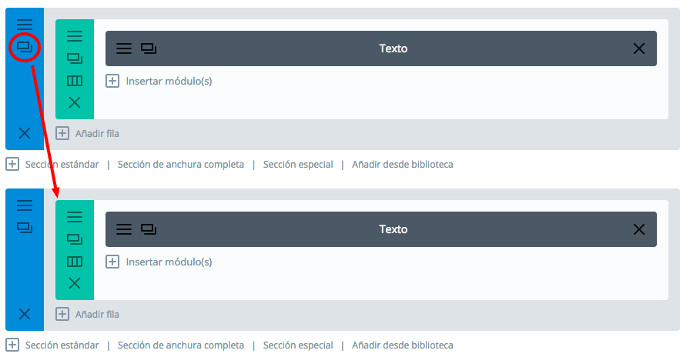Choose 'Sección especial' below the bottom section
Viewport: 690px width, 357px height.
pos(298,345)
